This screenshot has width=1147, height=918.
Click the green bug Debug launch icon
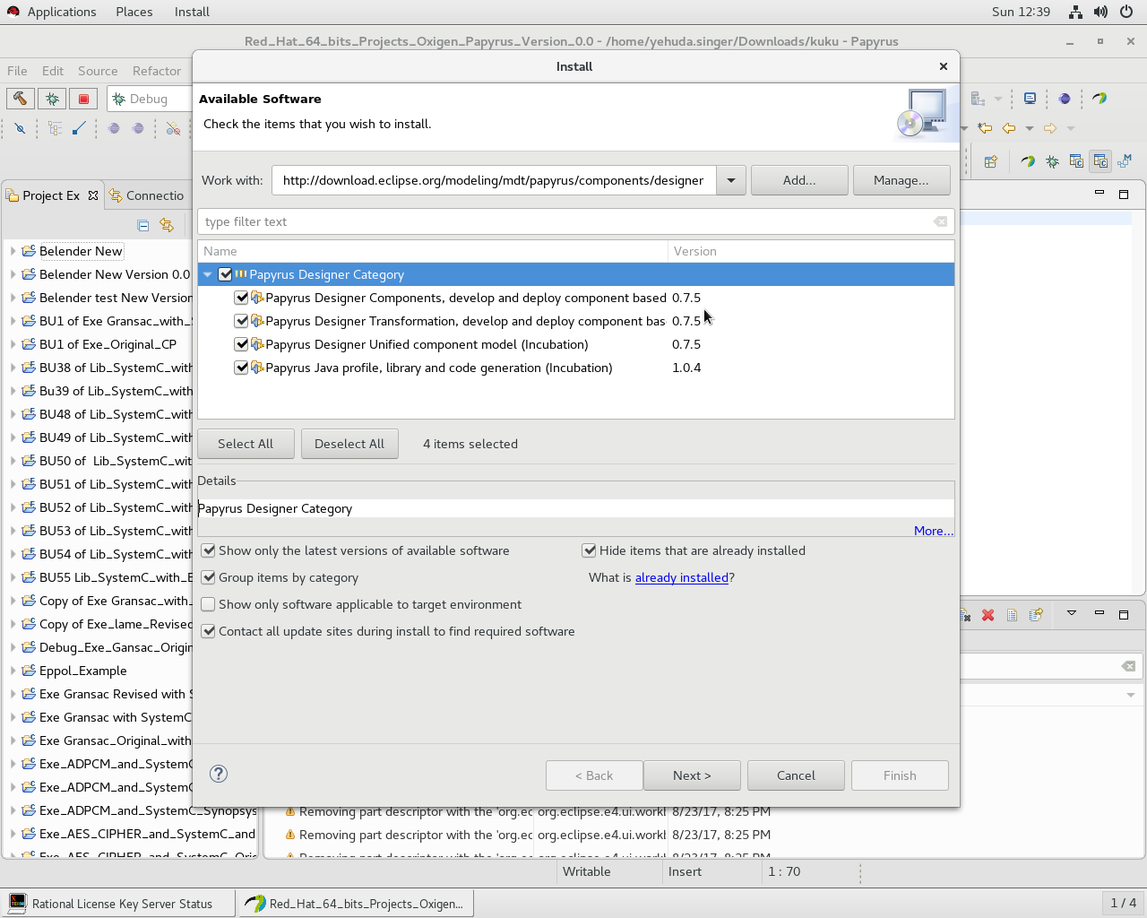52,99
